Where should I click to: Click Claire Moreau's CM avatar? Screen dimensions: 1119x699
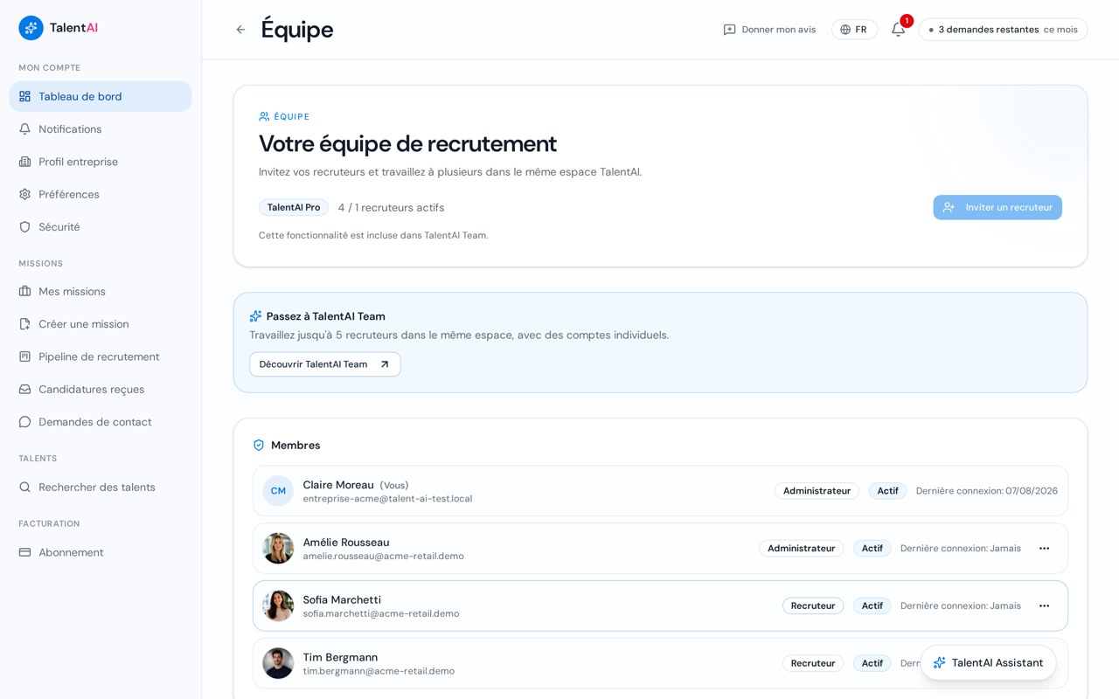278,491
